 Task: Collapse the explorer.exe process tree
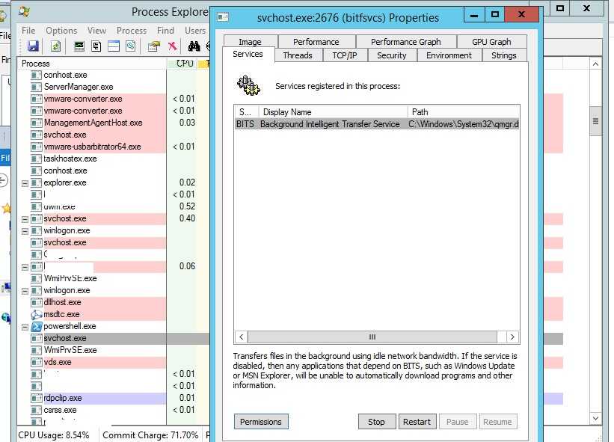tap(25, 182)
